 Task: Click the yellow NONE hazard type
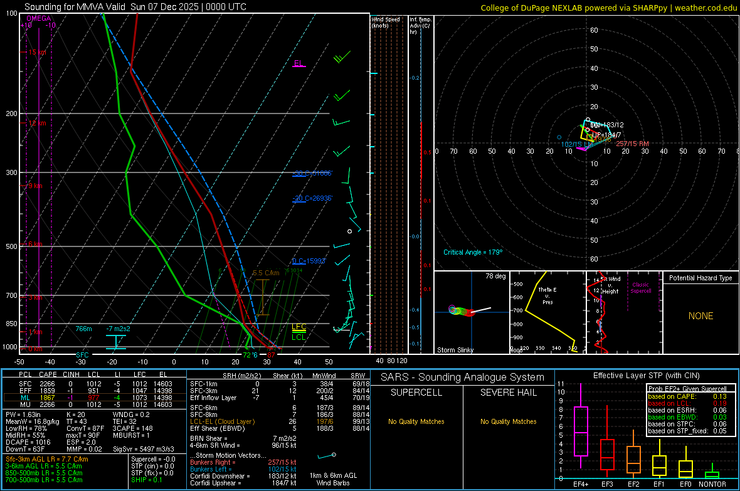click(701, 316)
